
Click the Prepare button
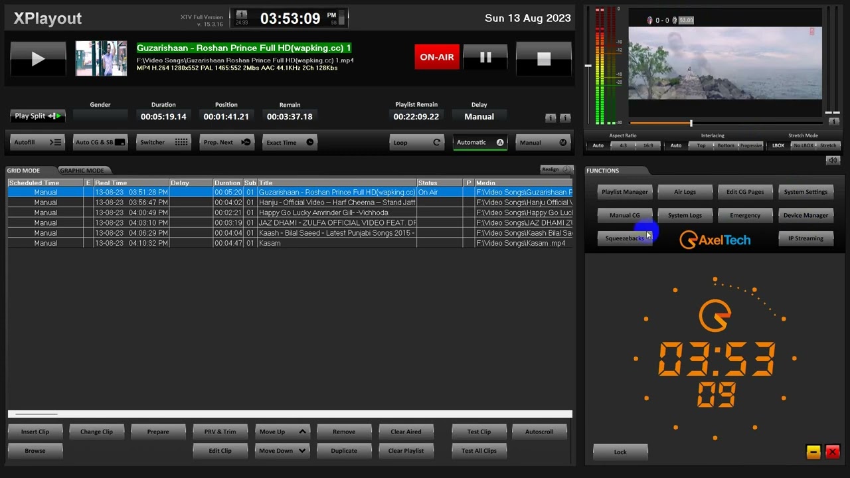(158, 432)
